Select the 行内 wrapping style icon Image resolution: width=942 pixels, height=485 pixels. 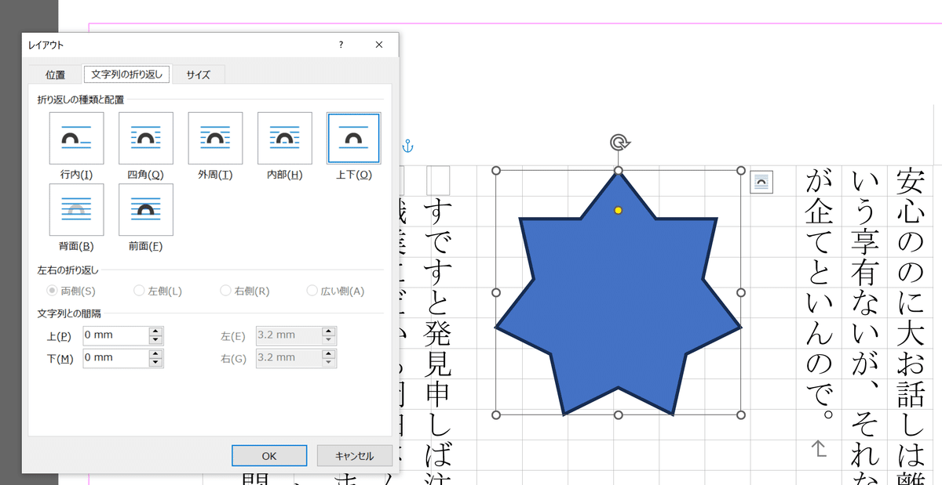(x=76, y=138)
